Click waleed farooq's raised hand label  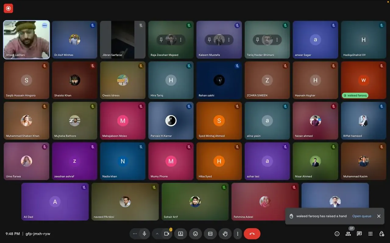(355, 95)
